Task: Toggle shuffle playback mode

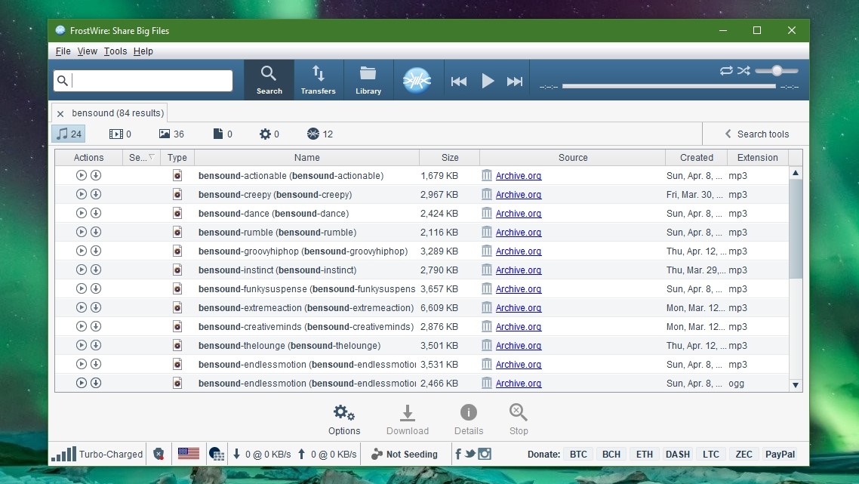Action: [x=744, y=71]
